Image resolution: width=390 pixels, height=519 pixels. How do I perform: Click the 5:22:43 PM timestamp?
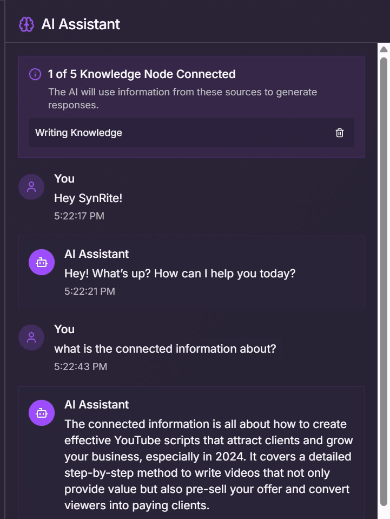click(x=81, y=367)
